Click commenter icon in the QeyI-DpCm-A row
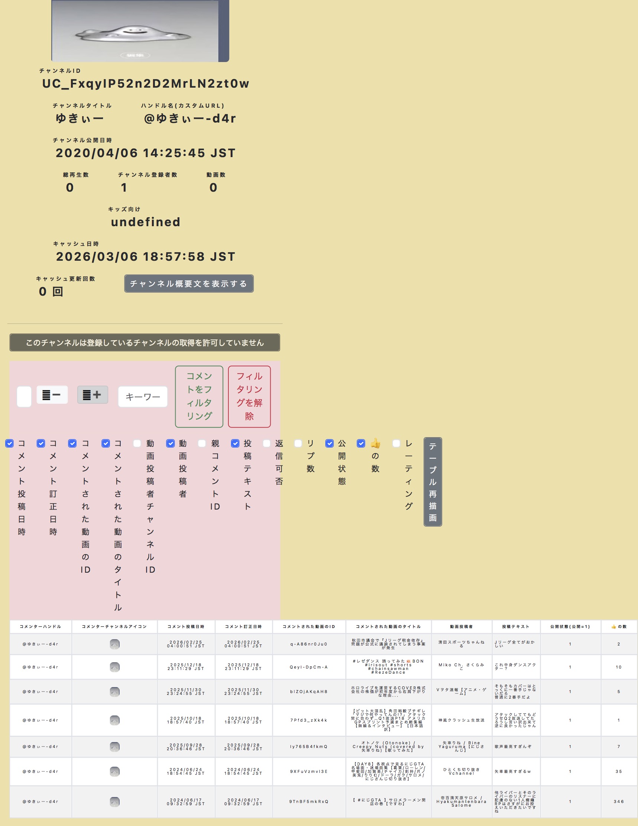 [115, 667]
